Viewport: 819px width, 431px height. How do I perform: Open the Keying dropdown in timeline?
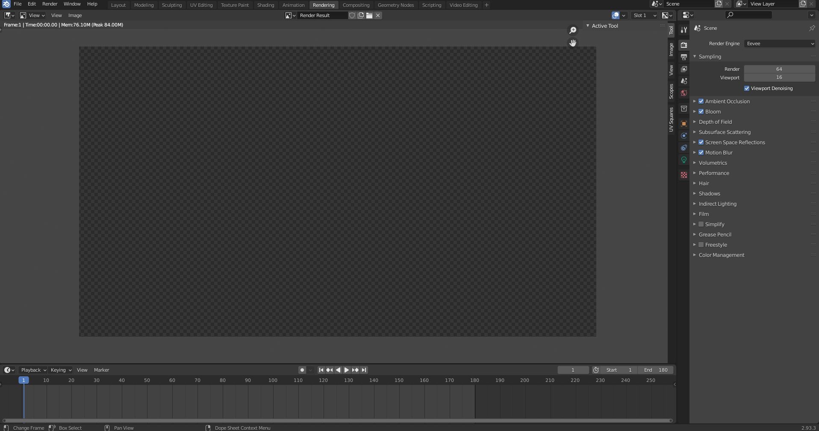click(61, 370)
